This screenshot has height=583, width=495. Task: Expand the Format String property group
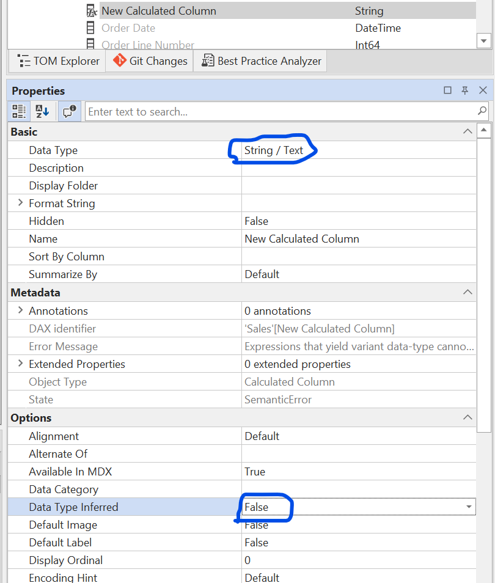pyautogui.click(x=20, y=203)
